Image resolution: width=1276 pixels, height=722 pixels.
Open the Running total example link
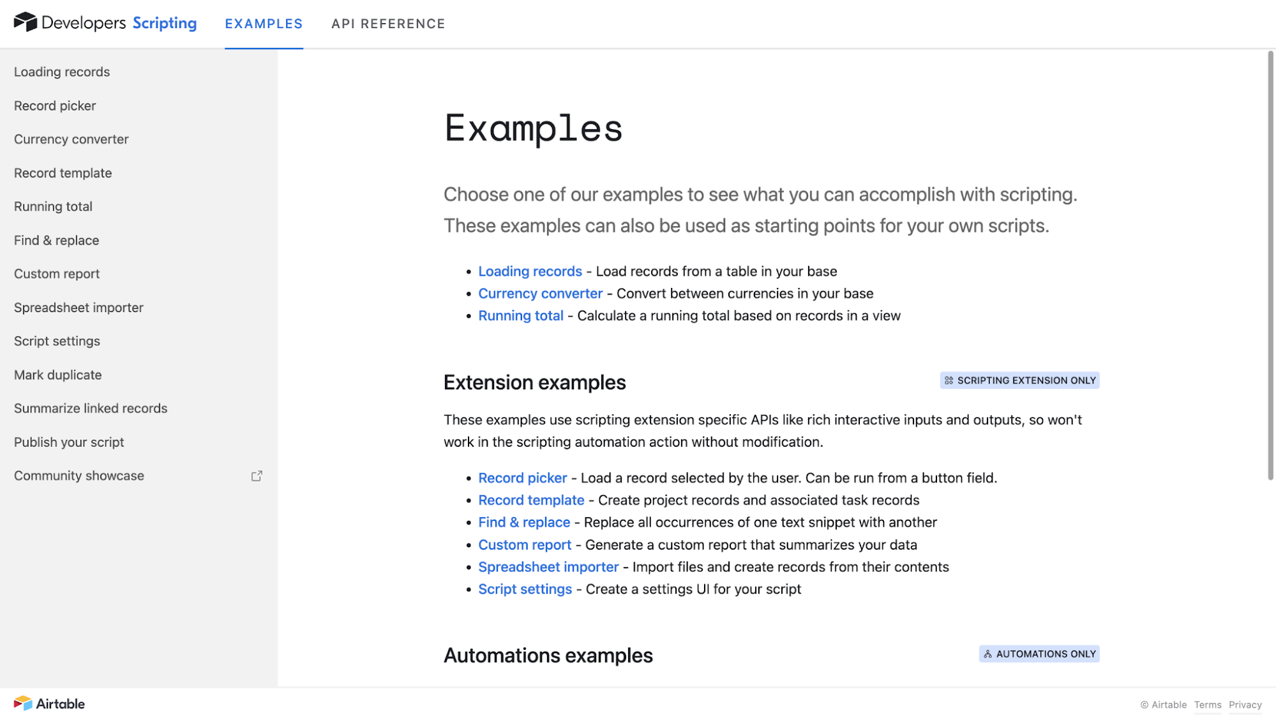(521, 316)
